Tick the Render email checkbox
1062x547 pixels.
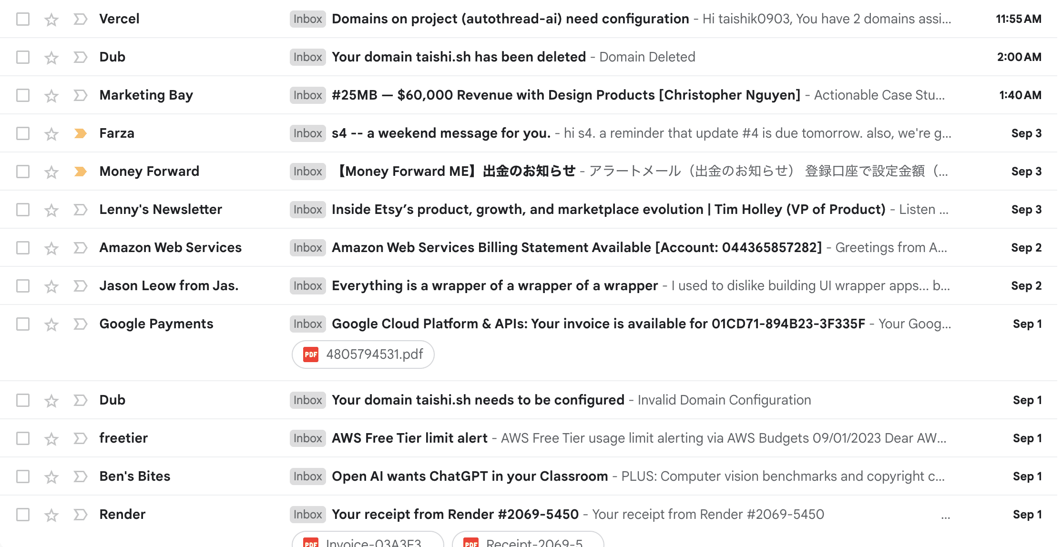23,515
